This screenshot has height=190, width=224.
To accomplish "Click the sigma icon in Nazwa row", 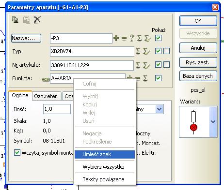I will click(x=139, y=38).
